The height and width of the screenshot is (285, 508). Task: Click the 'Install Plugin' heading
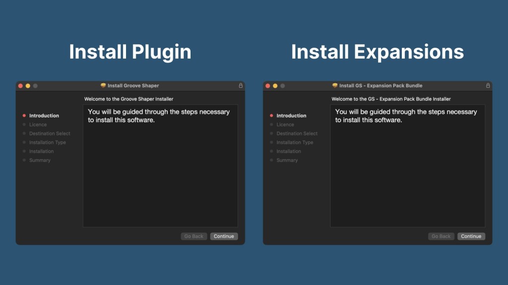point(130,52)
